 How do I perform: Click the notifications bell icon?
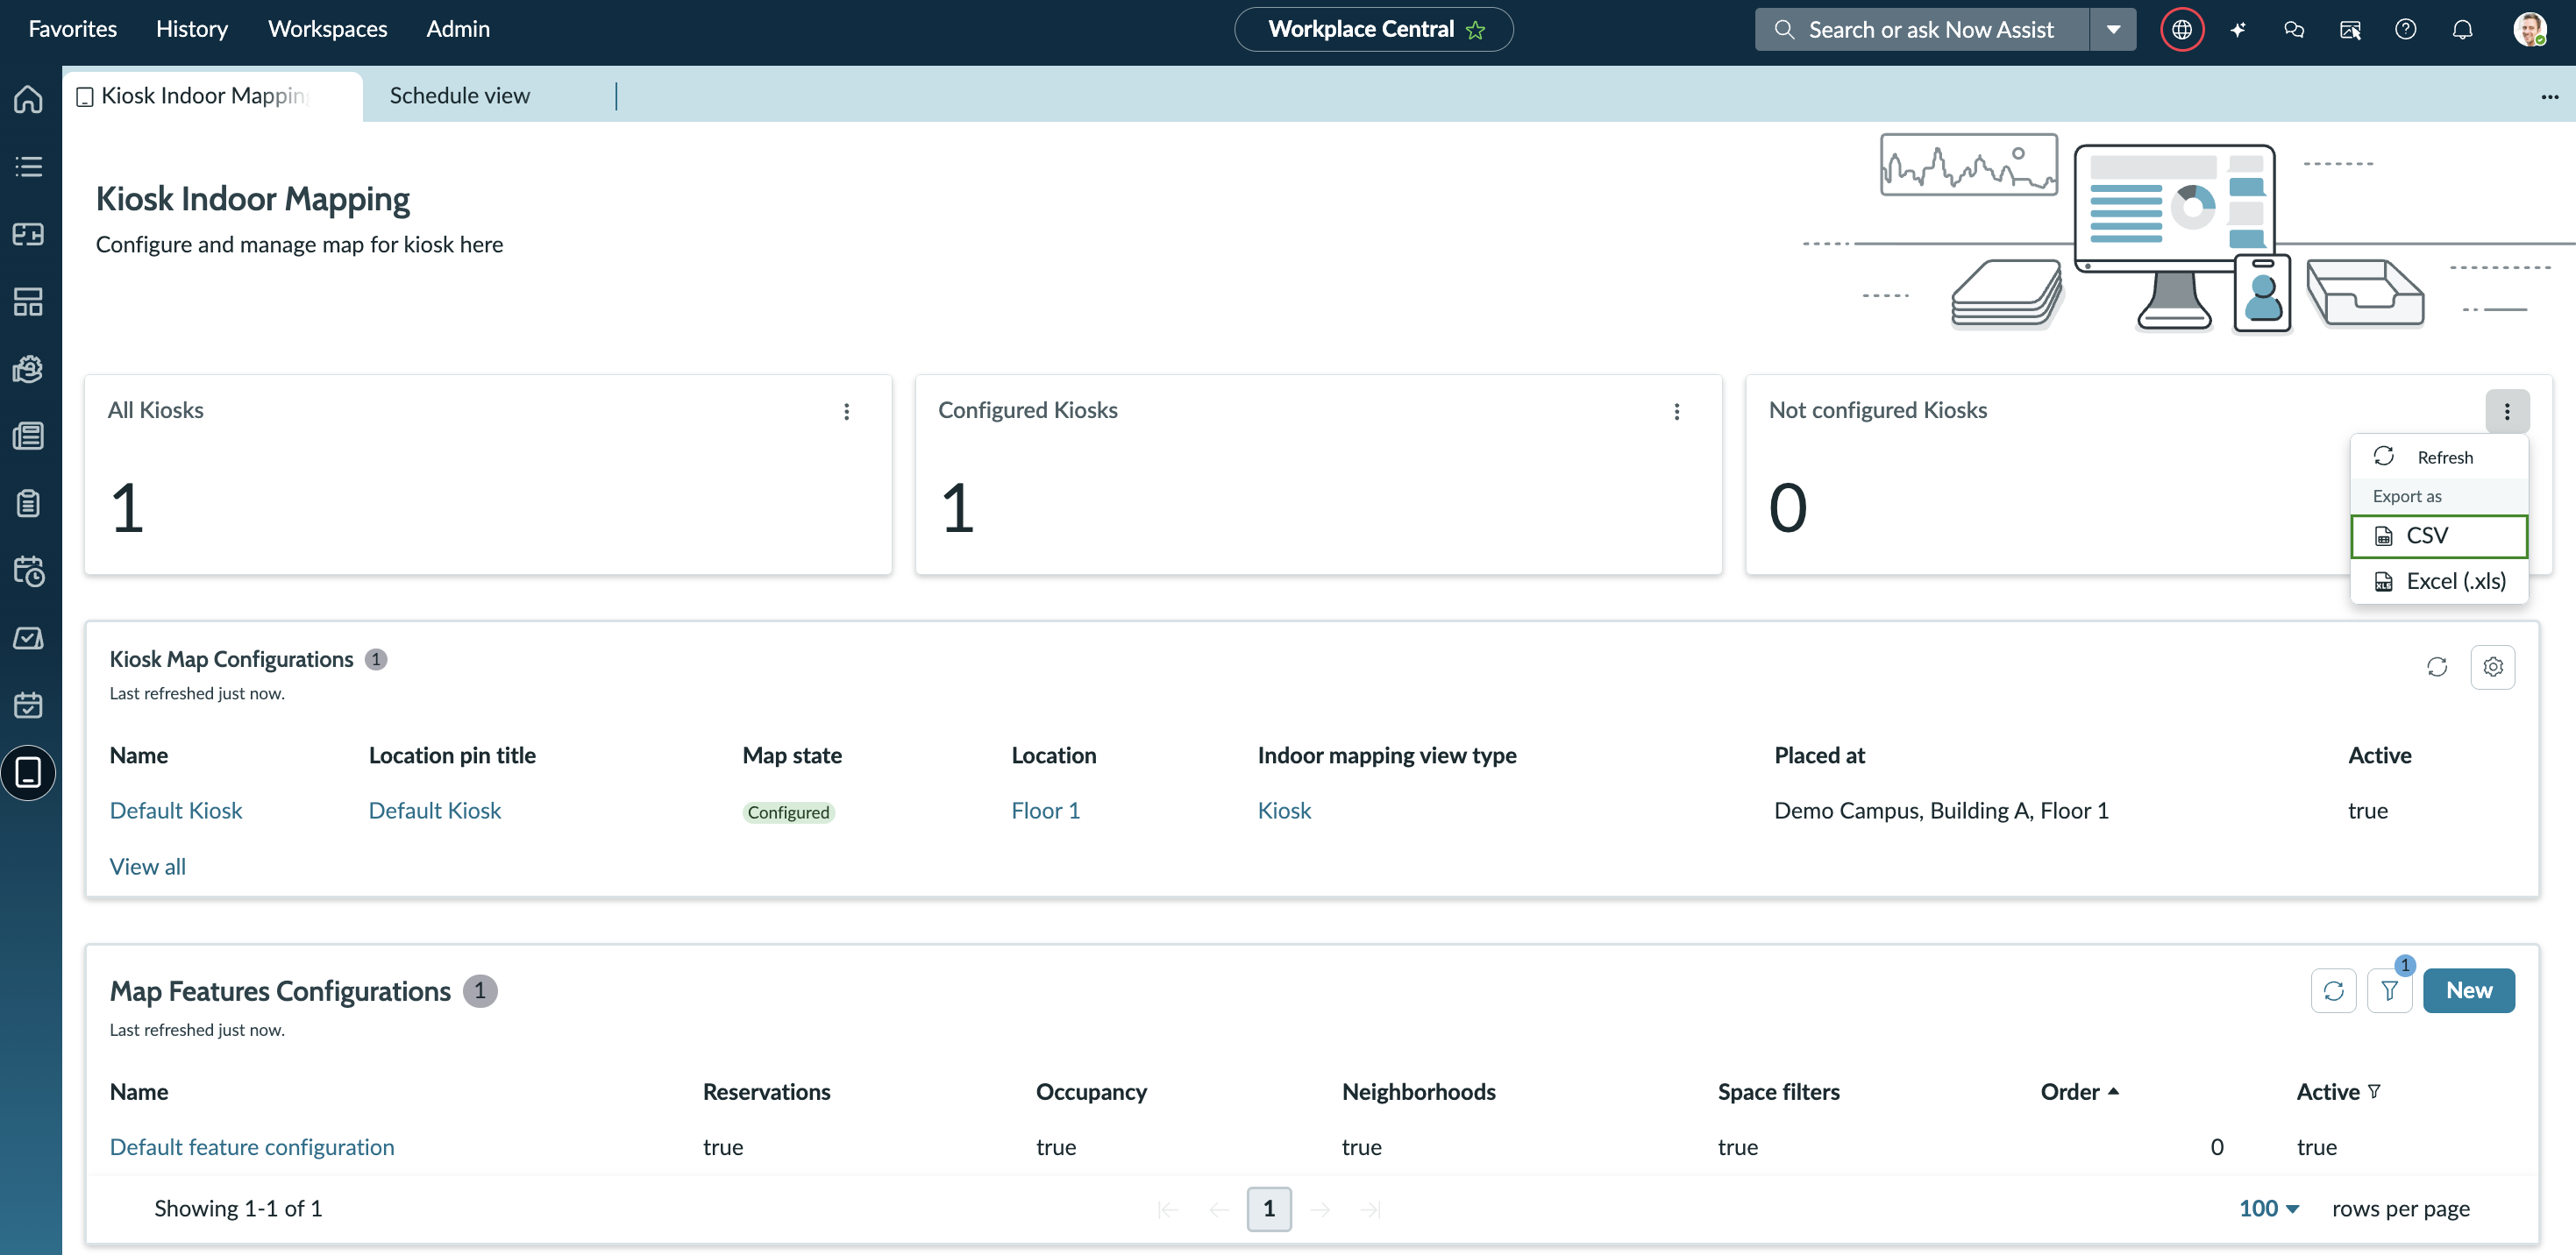coord(2462,29)
